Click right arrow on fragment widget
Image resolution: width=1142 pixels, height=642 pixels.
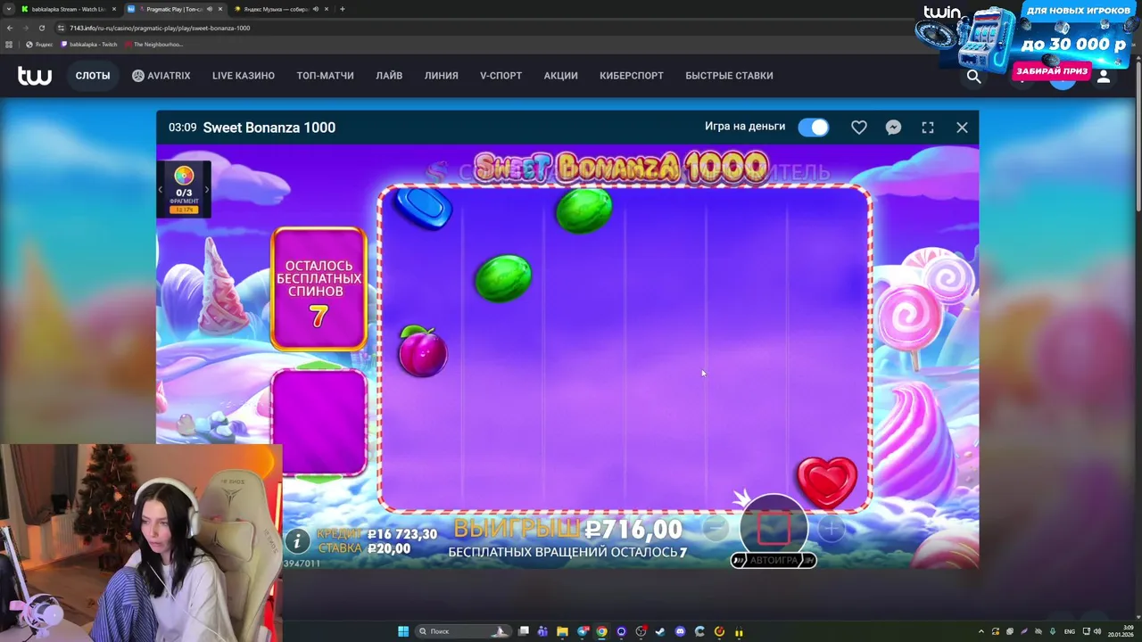(x=207, y=189)
